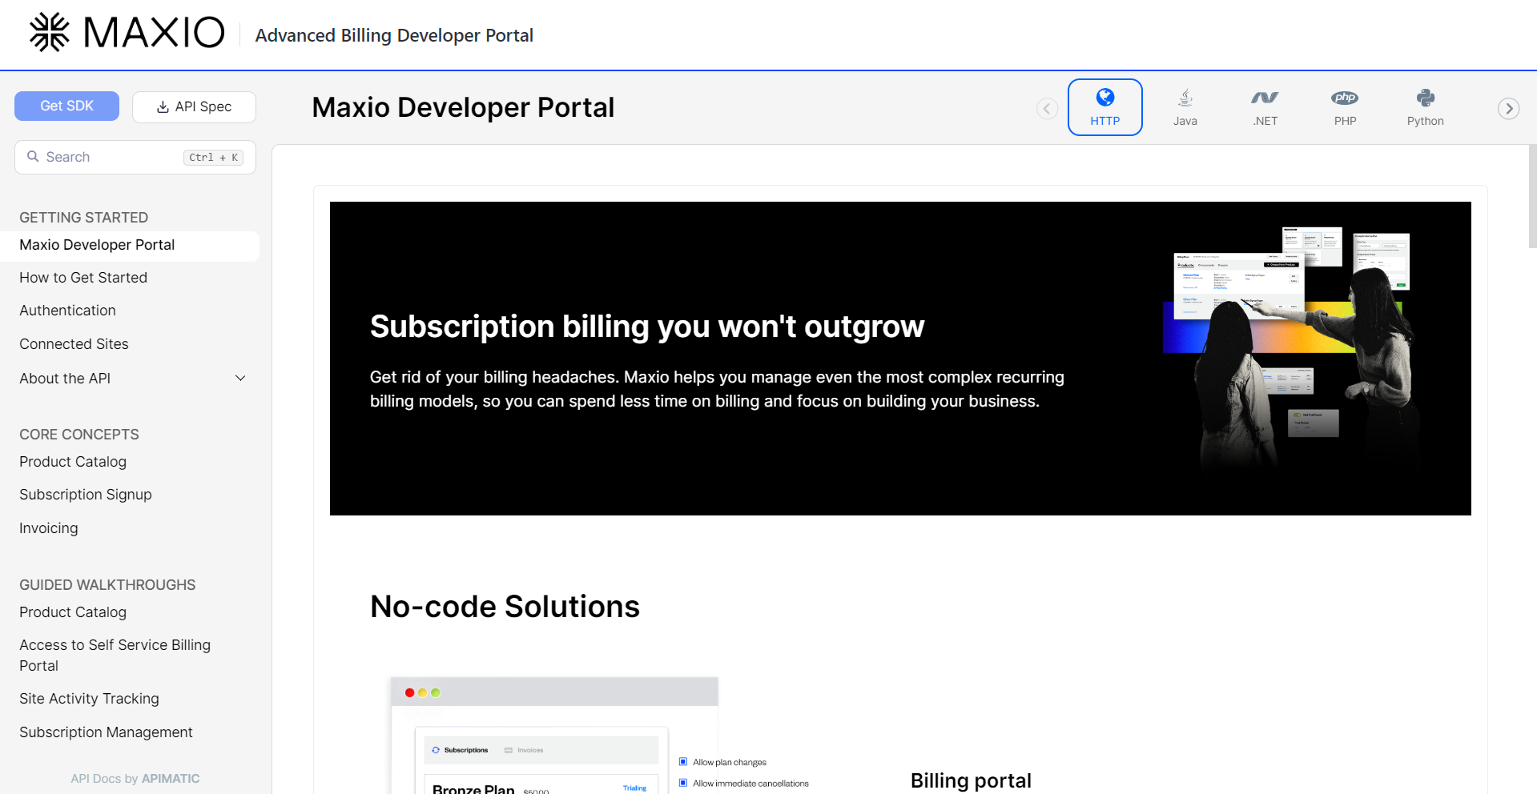The image size is (1537, 794).
Task: Click the Ctrl + K shortcut badge
Action: tap(213, 157)
